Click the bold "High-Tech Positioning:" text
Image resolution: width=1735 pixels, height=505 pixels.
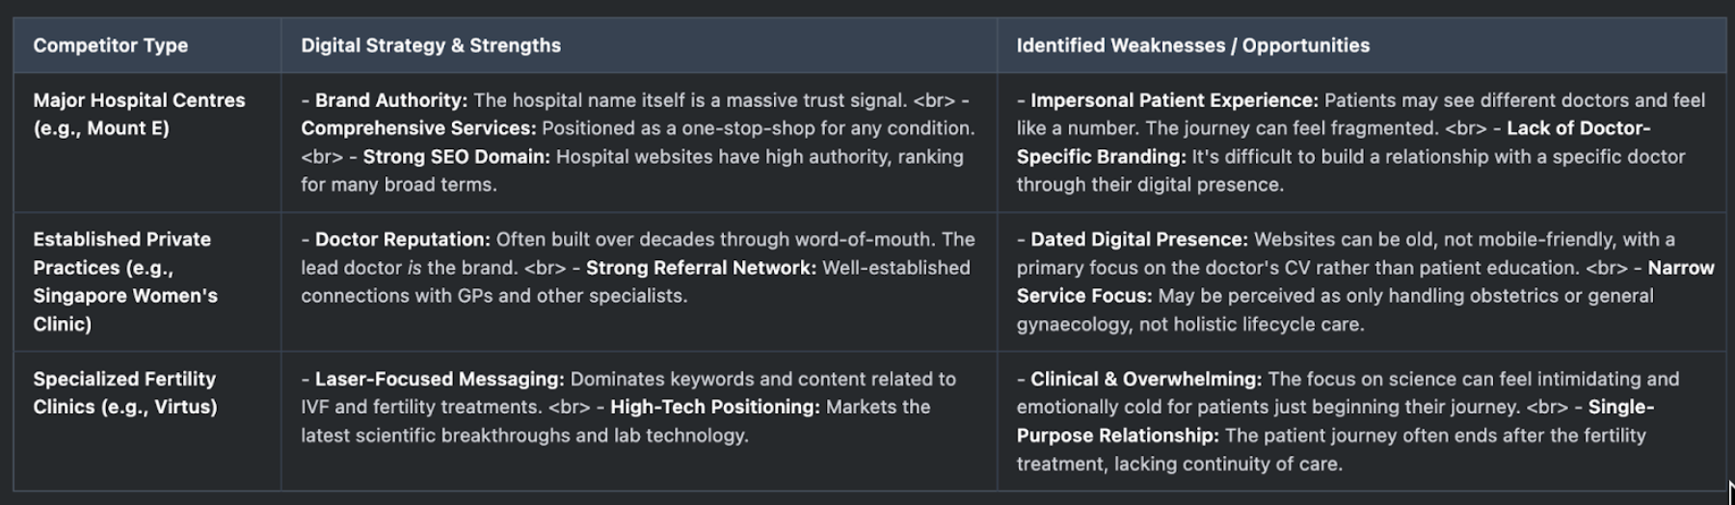(714, 407)
